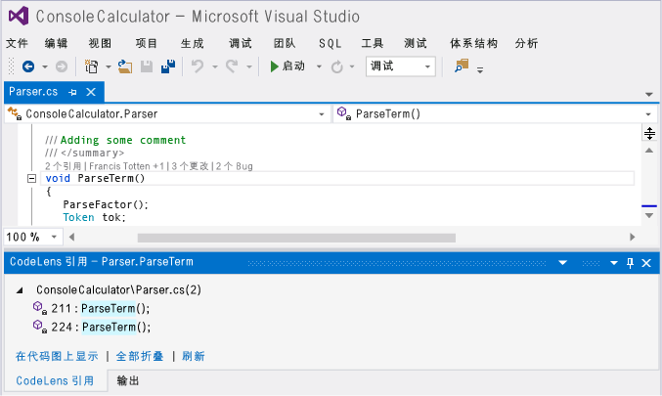
Task: Switch to the 输出 output tab
Action: tap(128, 380)
